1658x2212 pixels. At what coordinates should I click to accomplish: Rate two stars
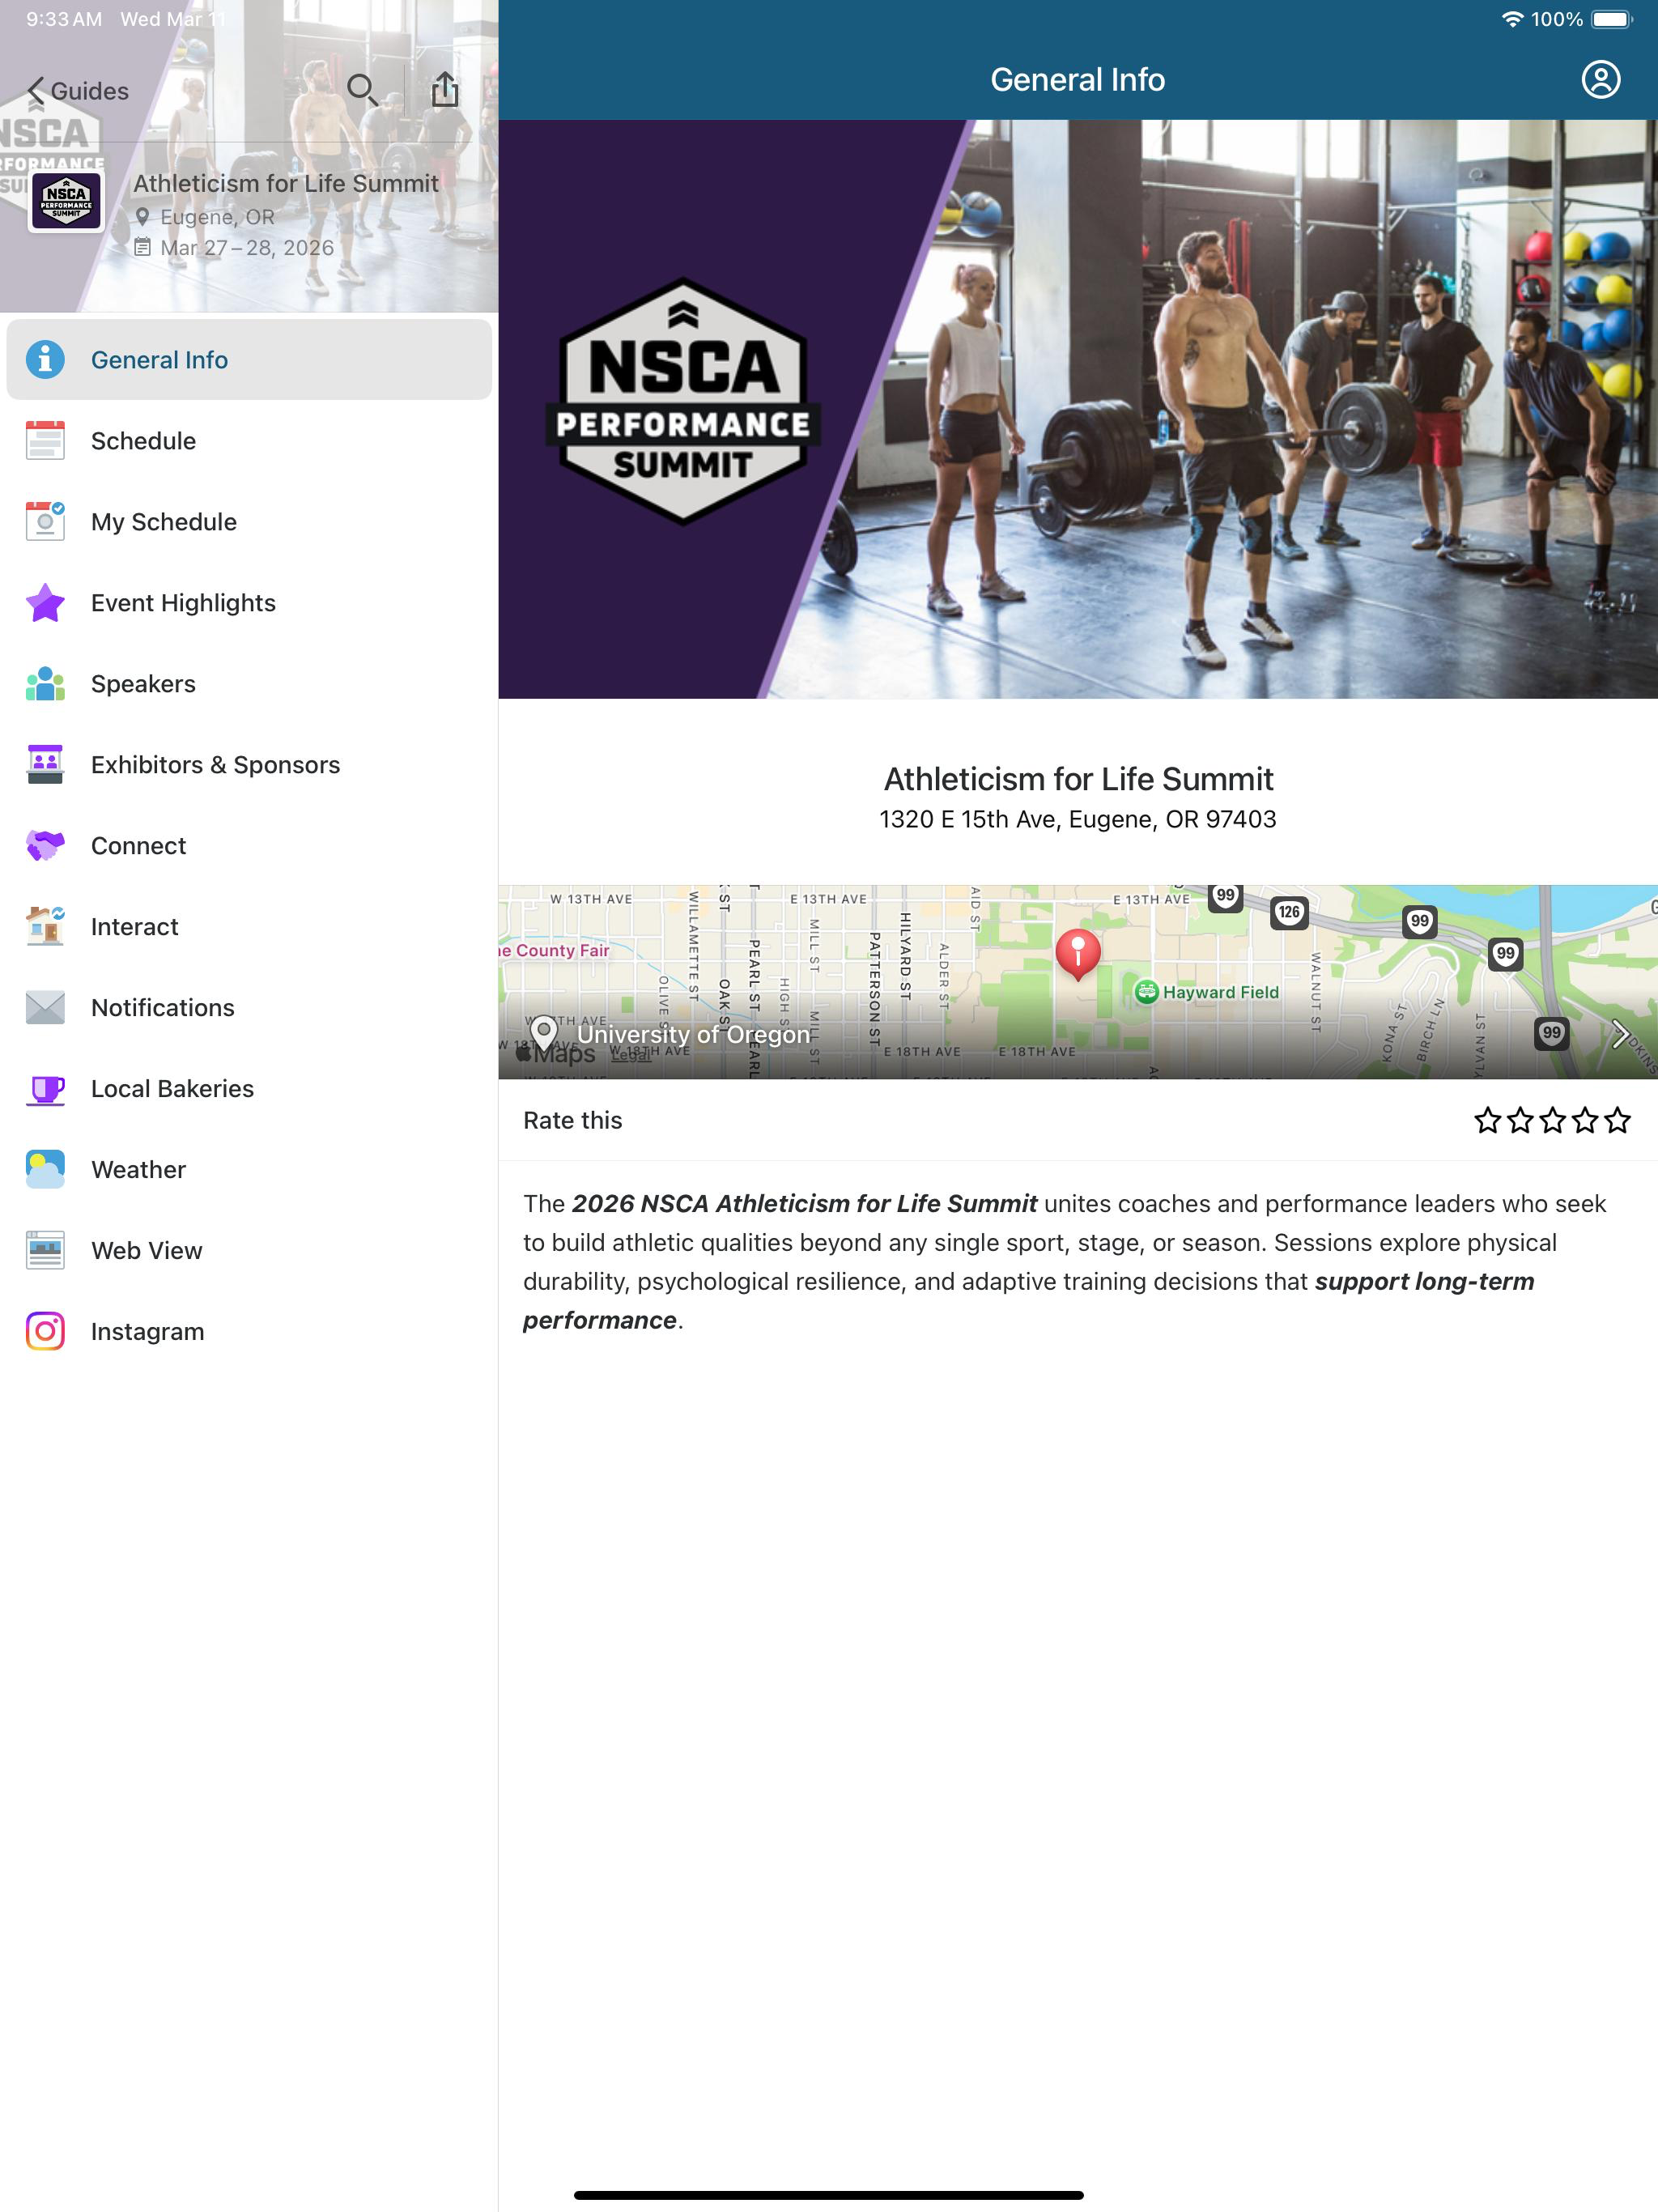point(1520,1120)
